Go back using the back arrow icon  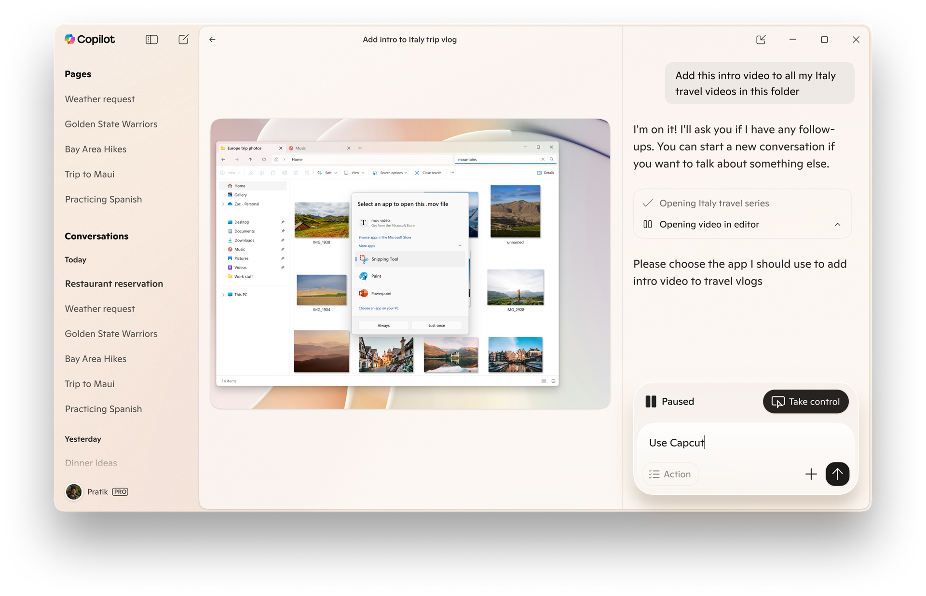[x=212, y=40]
